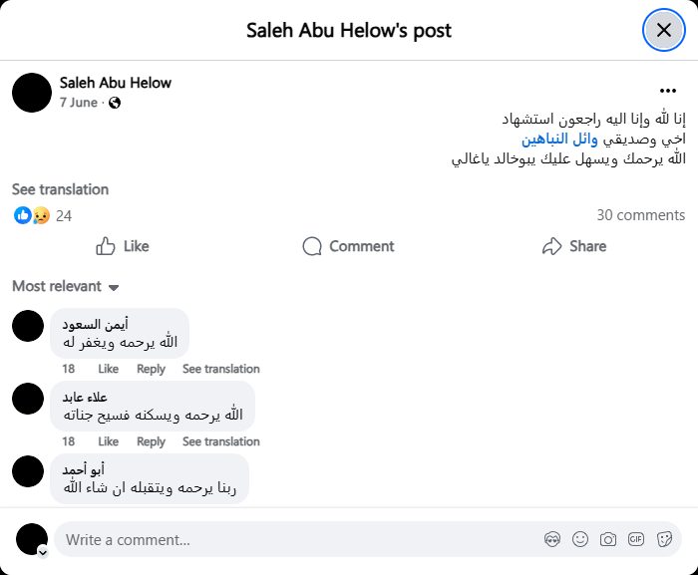Open the emoji picker in comment box

coord(580,539)
